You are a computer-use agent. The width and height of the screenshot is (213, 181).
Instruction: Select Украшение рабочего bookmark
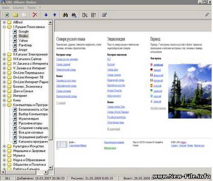click(x=34, y=137)
